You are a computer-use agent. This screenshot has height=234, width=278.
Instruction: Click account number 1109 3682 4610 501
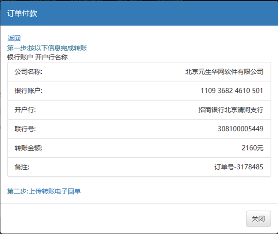[232, 91]
